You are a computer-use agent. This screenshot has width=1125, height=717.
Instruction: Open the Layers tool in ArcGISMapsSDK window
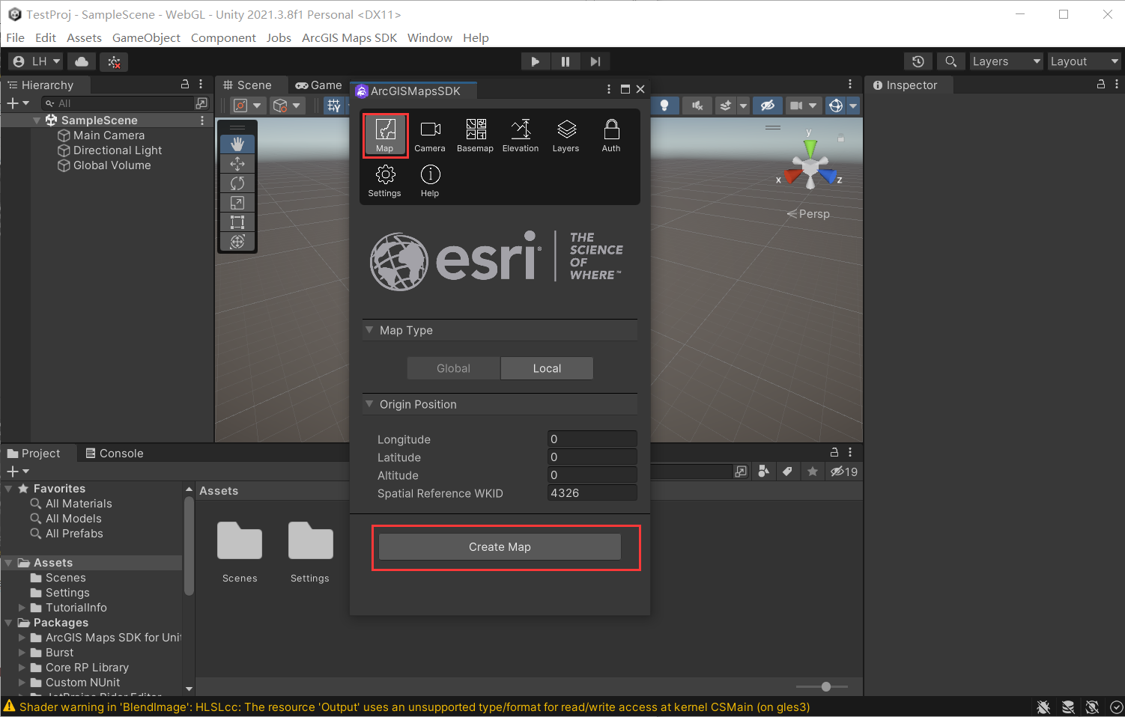tap(566, 135)
